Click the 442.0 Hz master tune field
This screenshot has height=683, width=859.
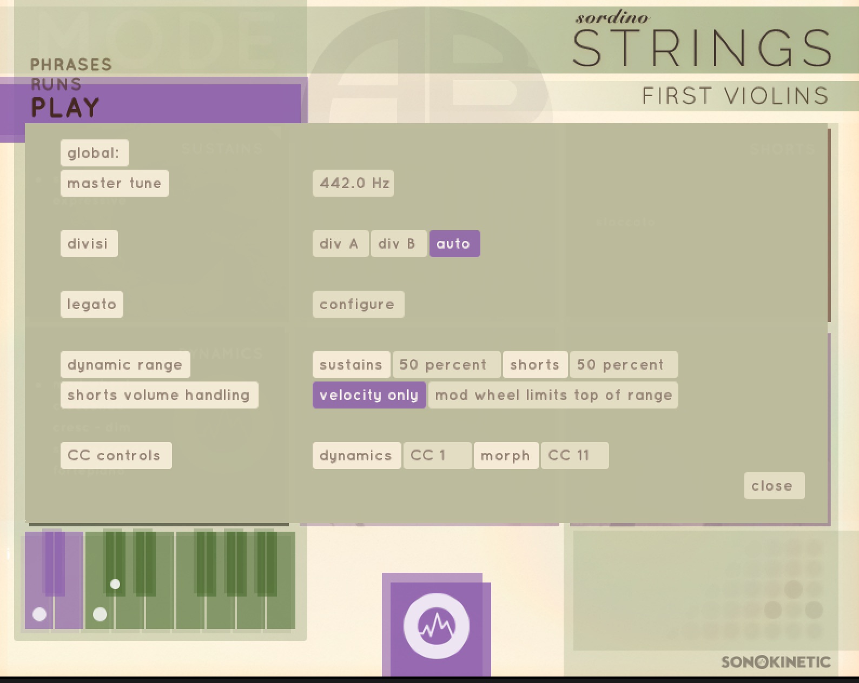click(353, 183)
